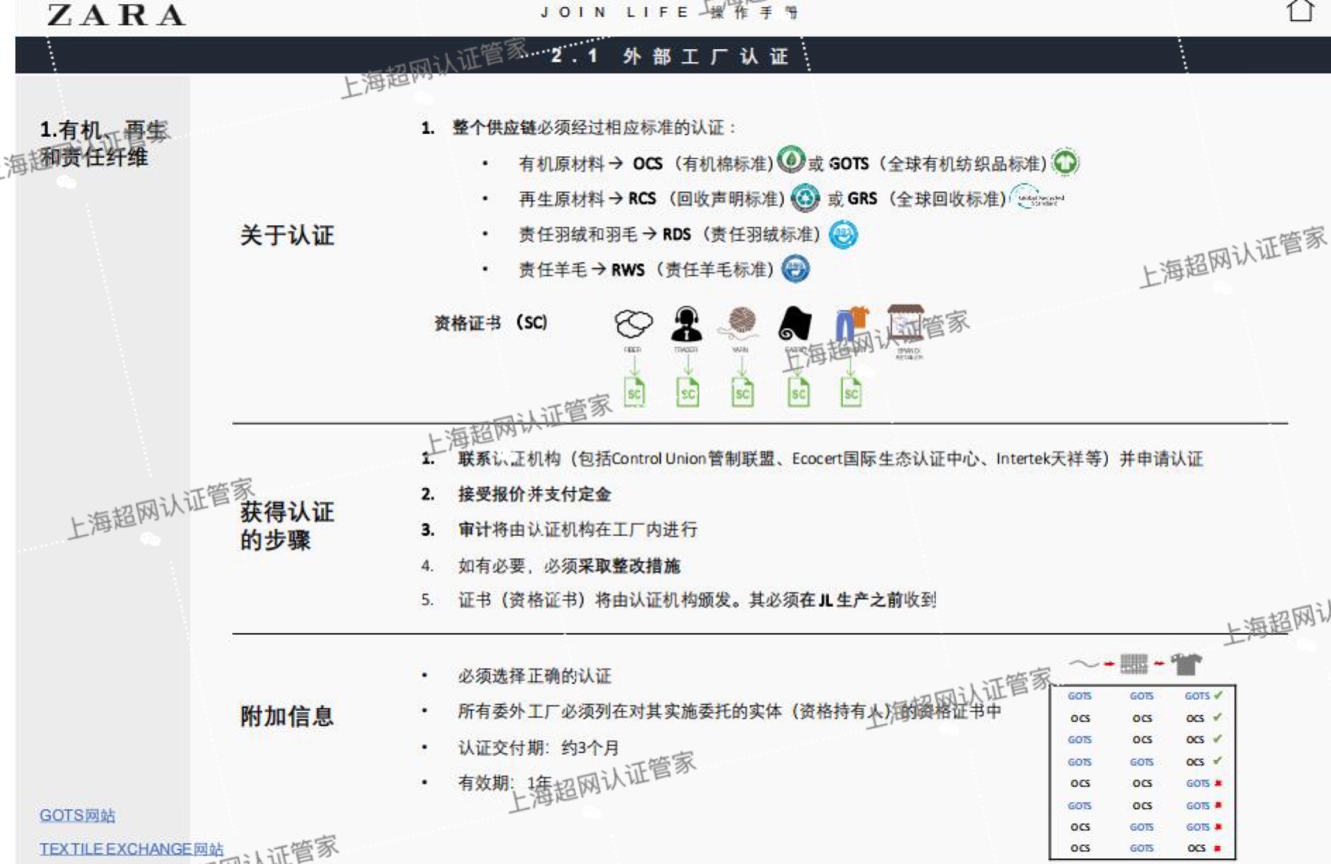The height and width of the screenshot is (864, 1331).
Task: Click the OCS organic content standard logo
Action: click(791, 159)
